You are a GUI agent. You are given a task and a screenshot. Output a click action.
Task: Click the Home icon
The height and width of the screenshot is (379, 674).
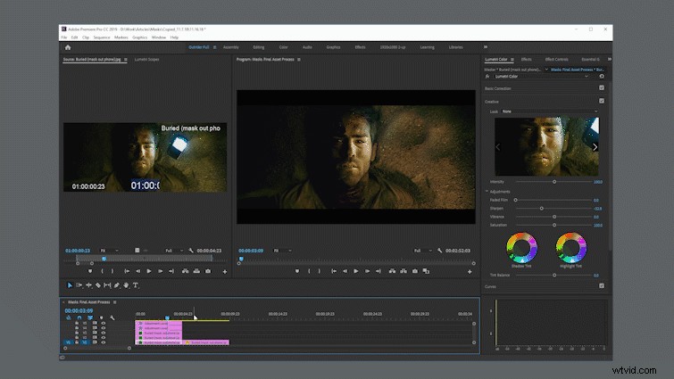tap(68, 47)
